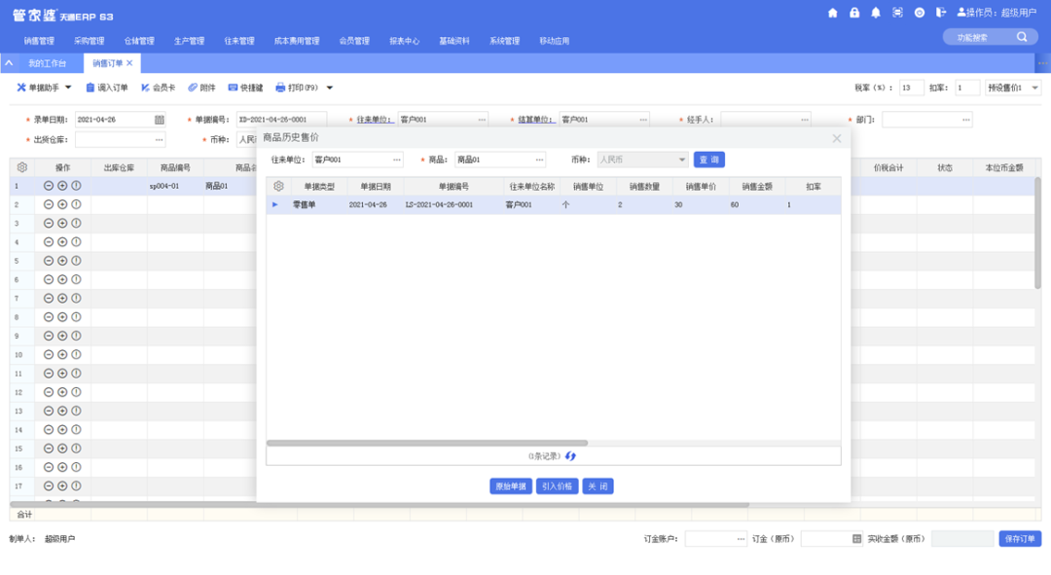Click the 附件 attachment paperclip icon

pyautogui.click(x=194, y=88)
